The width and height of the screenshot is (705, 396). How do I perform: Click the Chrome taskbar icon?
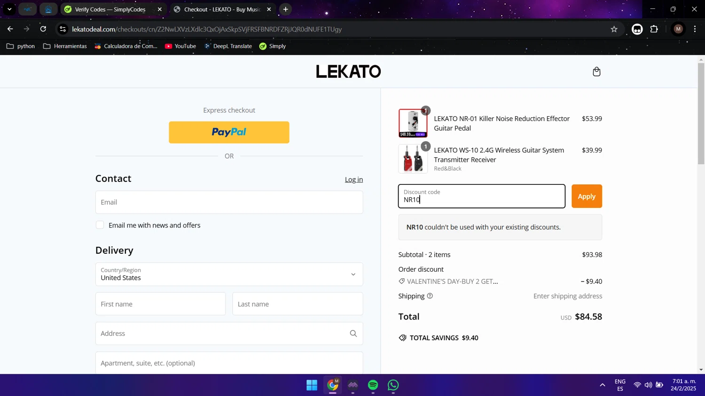(x=333, y=385)
